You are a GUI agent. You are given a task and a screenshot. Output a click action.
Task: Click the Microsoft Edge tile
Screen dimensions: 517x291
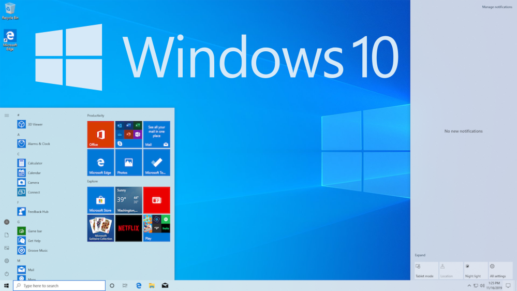point(100,162)
